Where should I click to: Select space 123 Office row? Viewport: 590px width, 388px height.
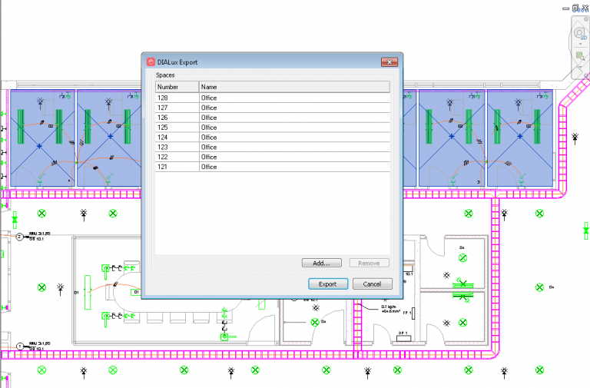(273, 147)
